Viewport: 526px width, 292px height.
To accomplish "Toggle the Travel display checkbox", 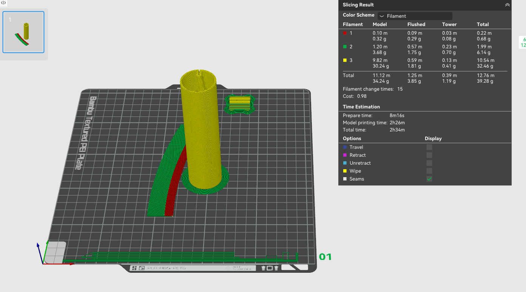I will coord(429,147).
